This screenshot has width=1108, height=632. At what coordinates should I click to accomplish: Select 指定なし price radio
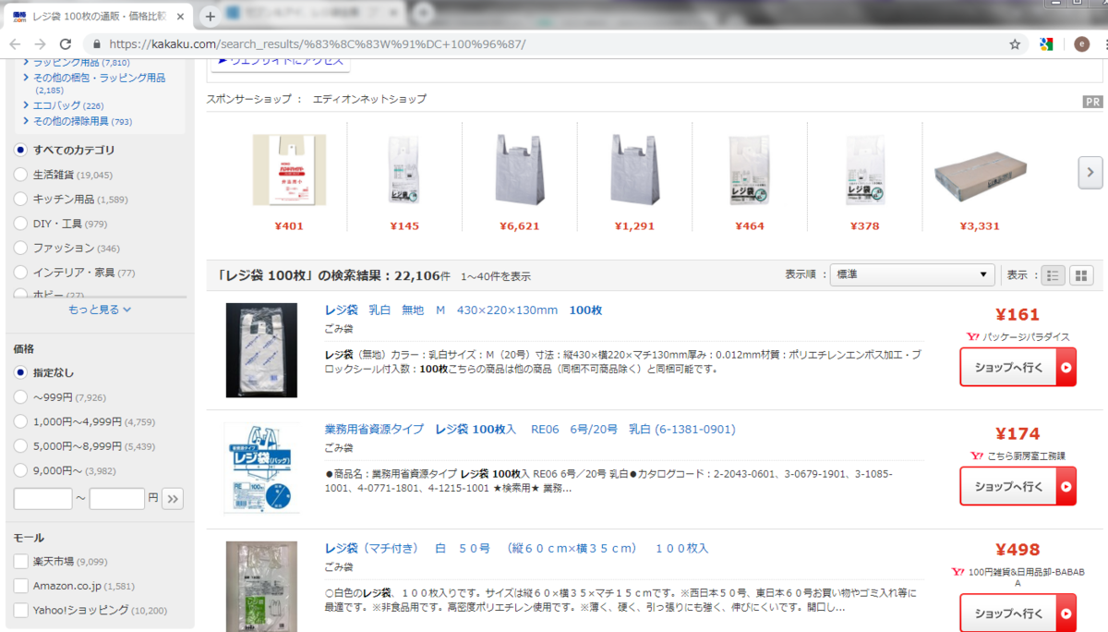click(x=21, y=372)
